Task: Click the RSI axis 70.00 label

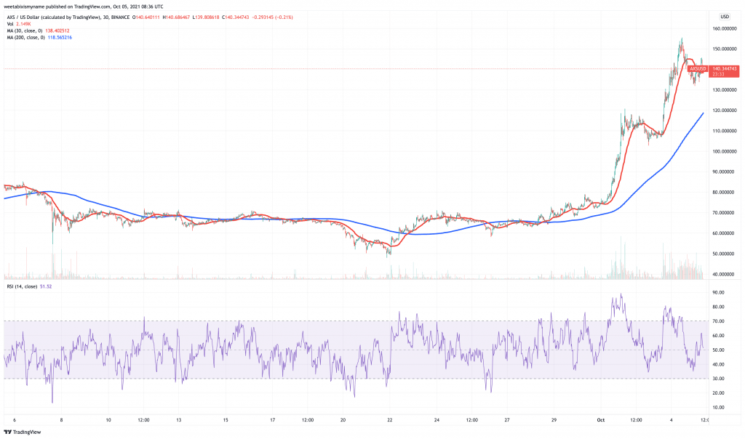Action: (718, 321)
